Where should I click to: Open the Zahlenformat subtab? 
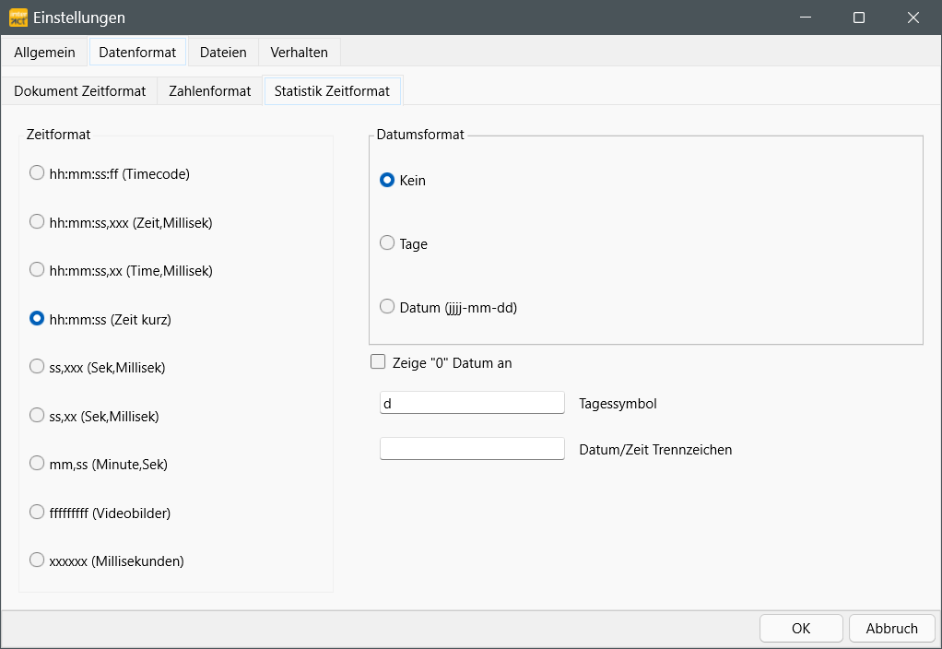(209, 90)
